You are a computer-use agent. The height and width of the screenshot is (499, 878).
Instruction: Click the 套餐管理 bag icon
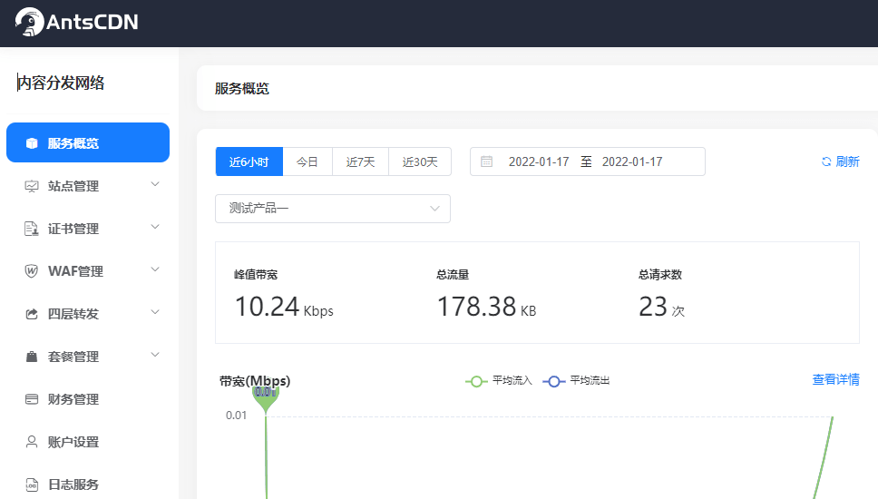pyautogui.click(x=32, y=357)
